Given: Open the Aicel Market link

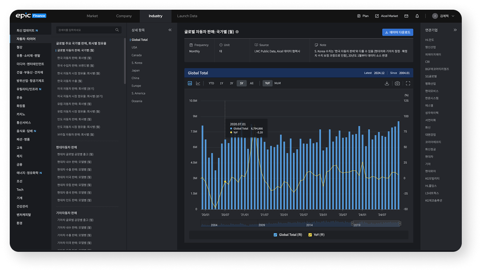Looking at the screenshot, I should pos(387,16).
